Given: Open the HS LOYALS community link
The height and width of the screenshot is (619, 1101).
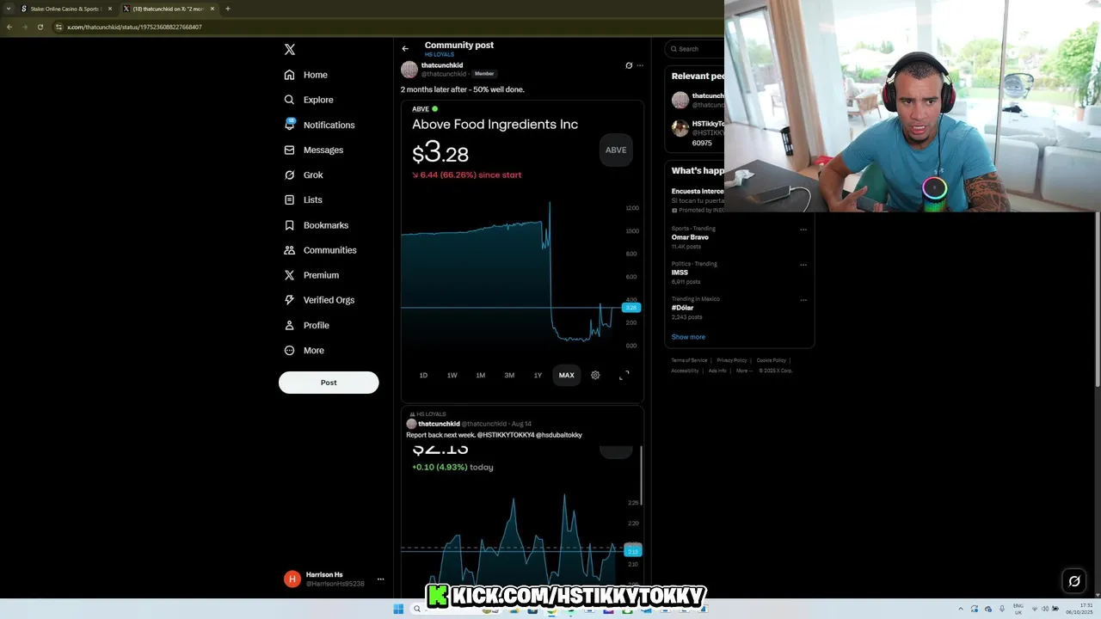Looking at the screenshot, I should 439,55.
